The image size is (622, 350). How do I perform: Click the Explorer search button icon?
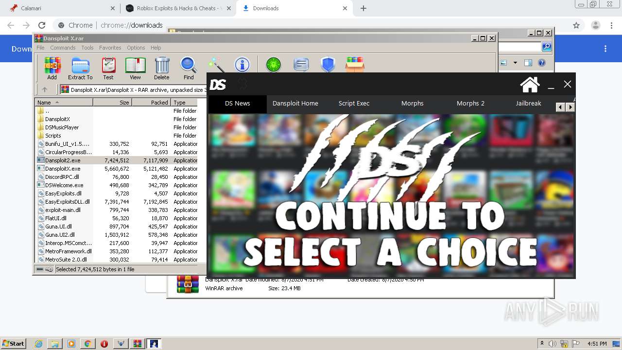547,47
